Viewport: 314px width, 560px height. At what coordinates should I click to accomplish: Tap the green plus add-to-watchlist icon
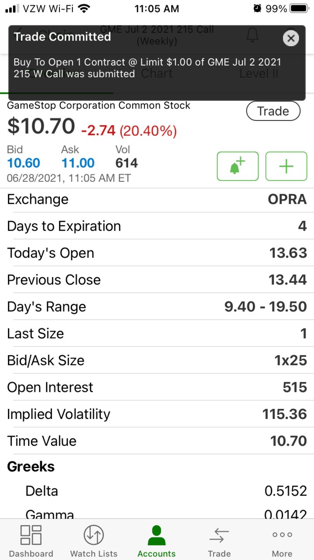pos(286,166)
